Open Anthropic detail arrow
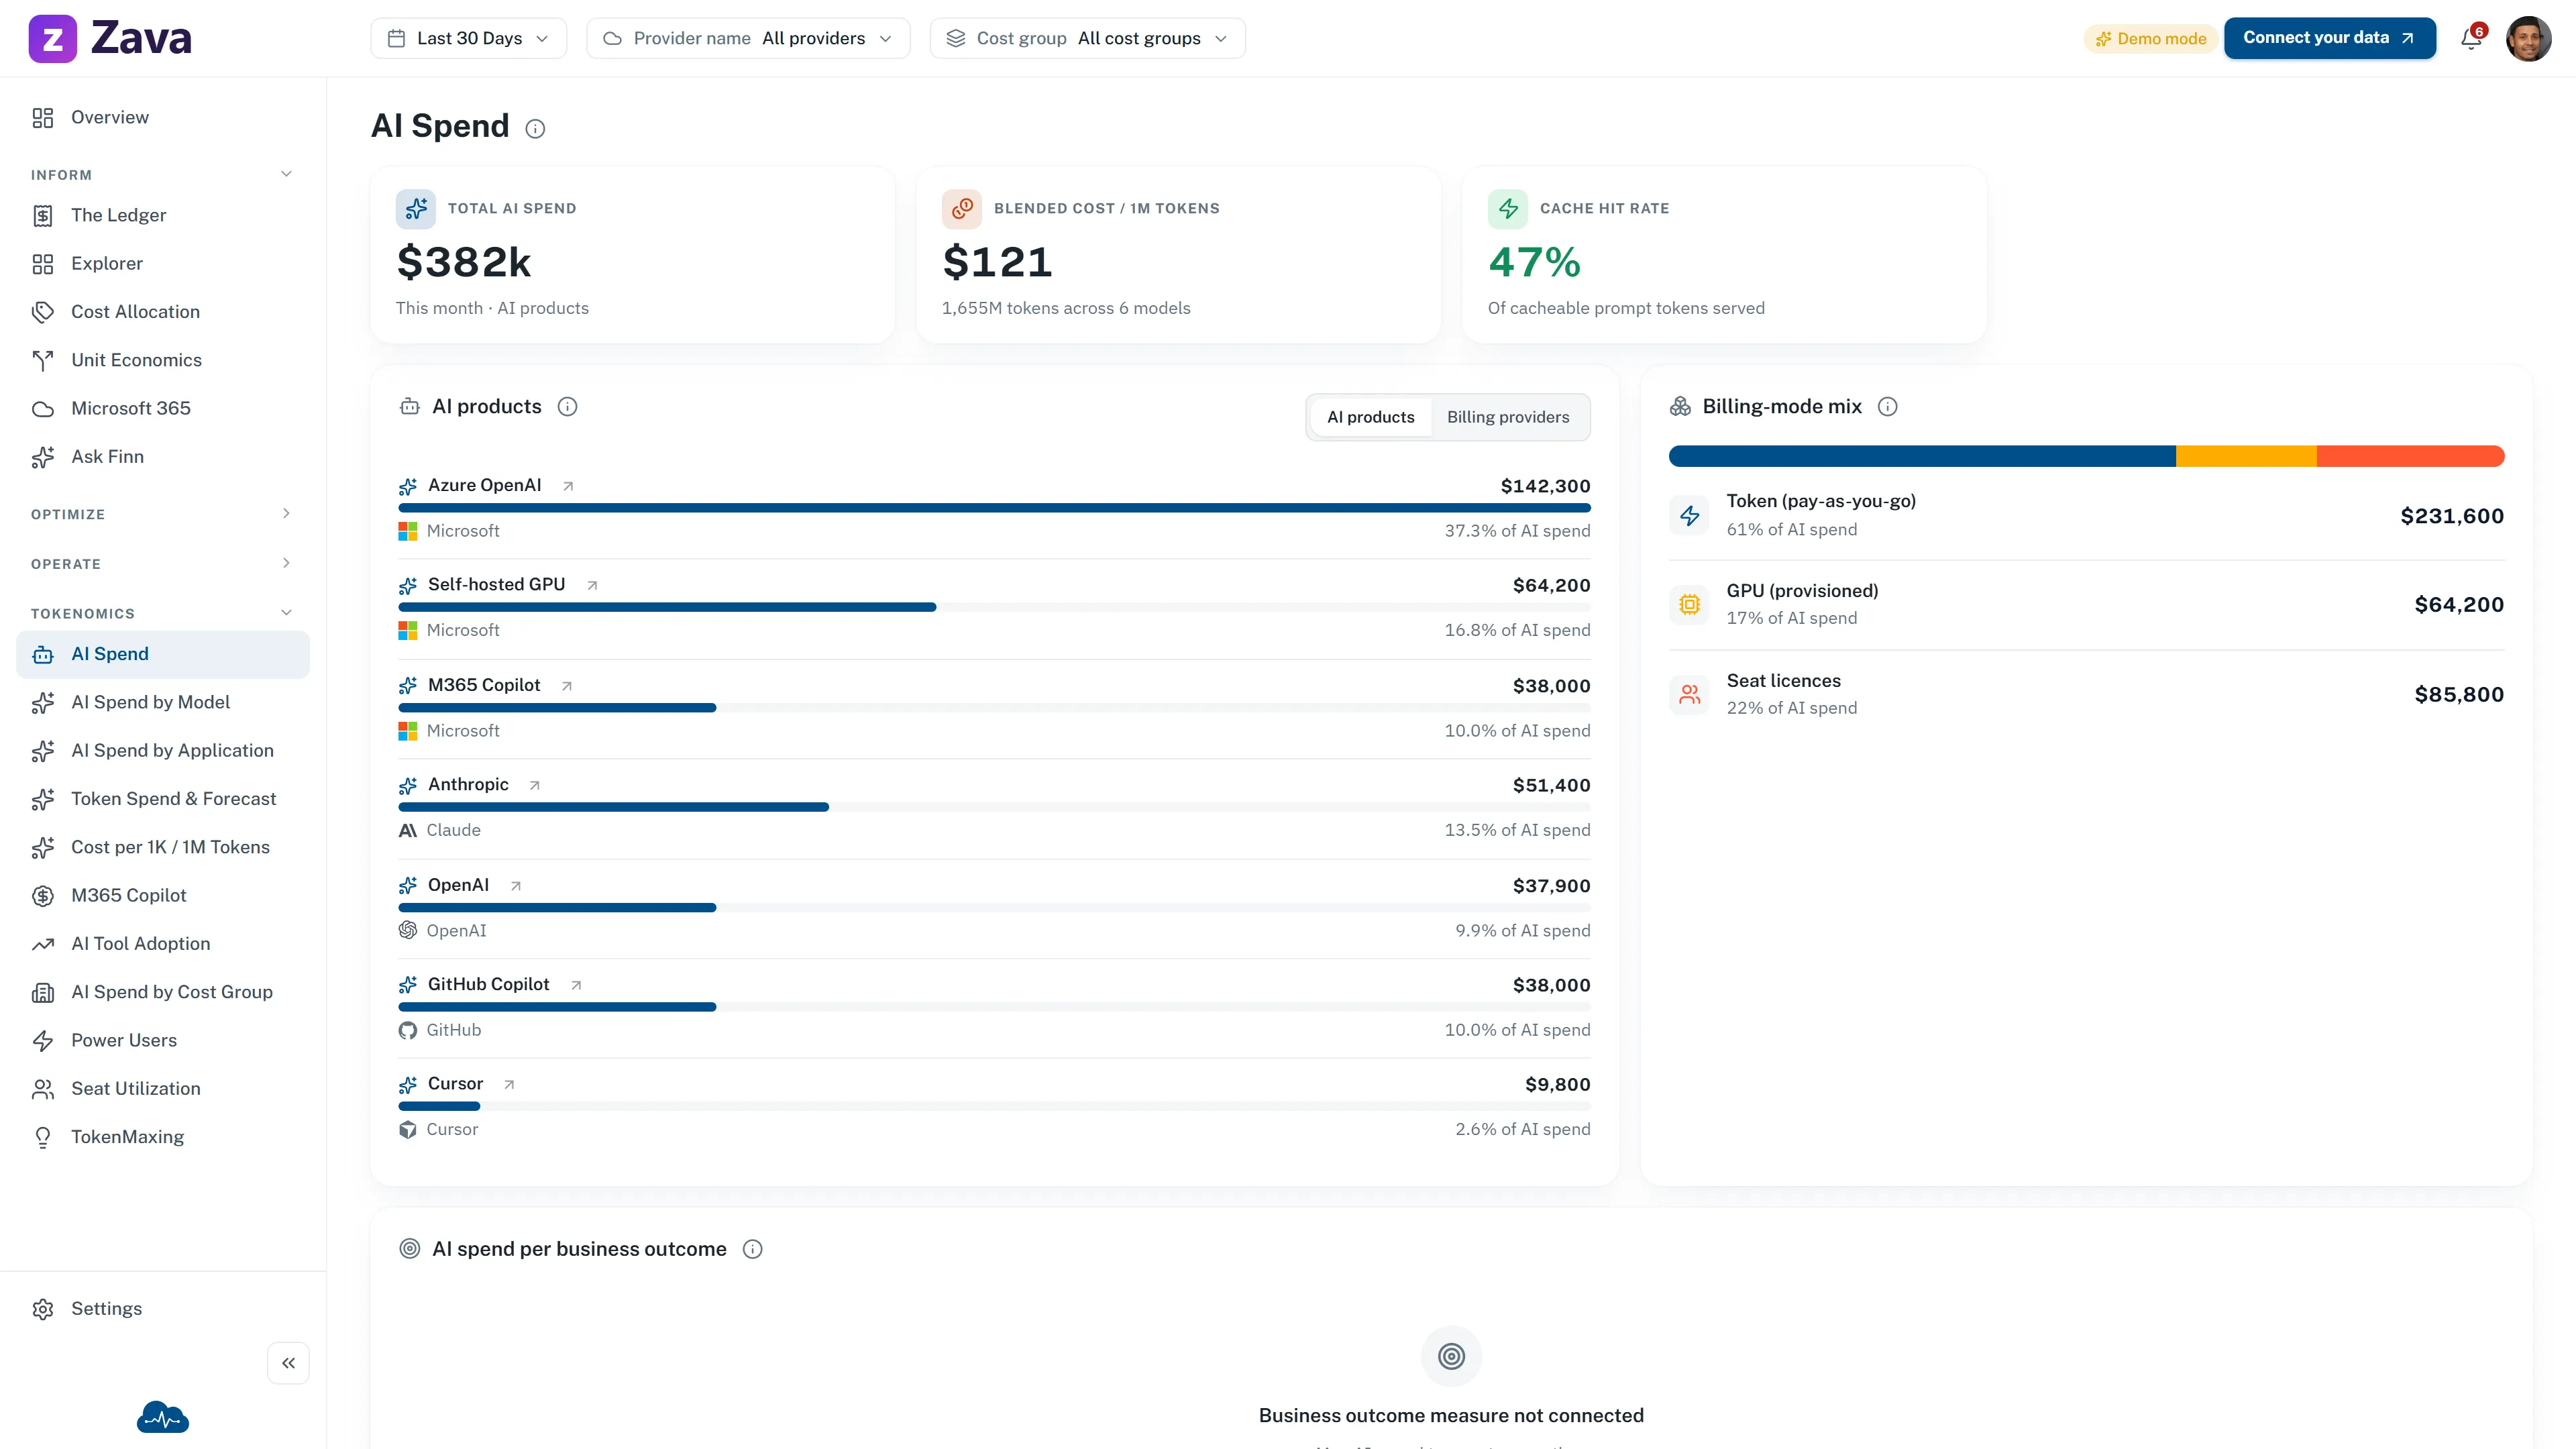 tap(535, 785)
